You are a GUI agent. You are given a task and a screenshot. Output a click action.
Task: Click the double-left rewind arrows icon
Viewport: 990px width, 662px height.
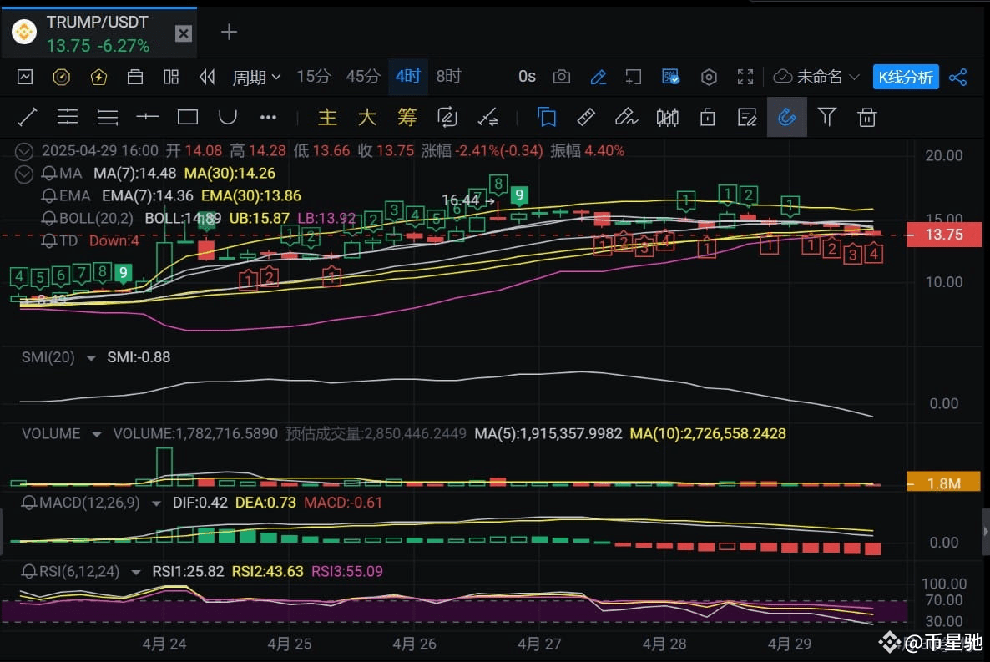[x=207, y=77]
